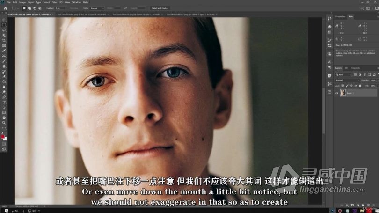The image size is (379, 213).
Task: Select the Horizontal Type tool
Action: [4, 102]
